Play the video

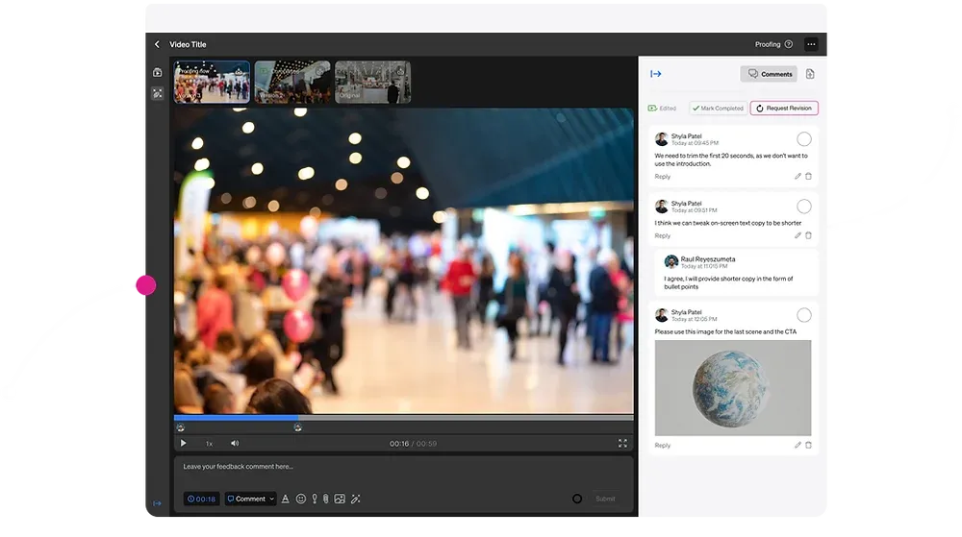183,443
